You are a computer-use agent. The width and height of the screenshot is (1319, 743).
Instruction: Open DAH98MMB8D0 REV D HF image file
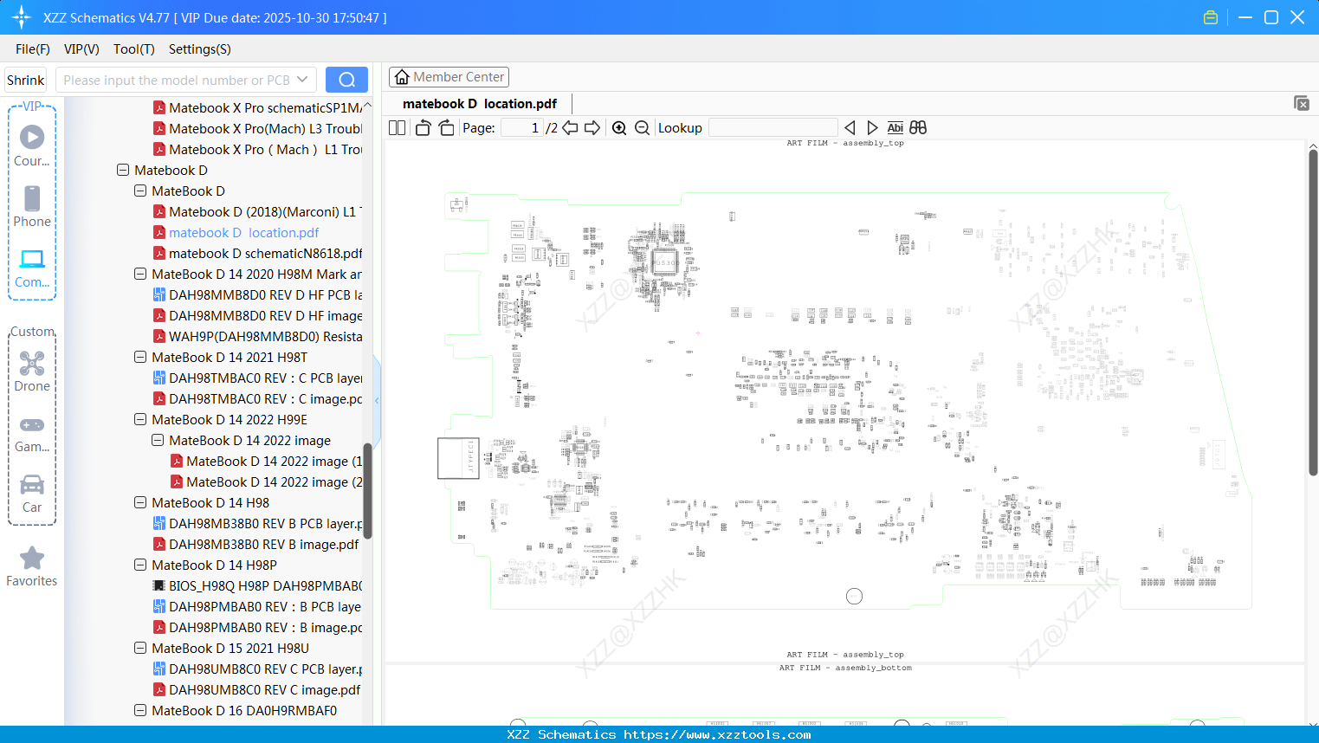pyautogui.click(x=258, y=316)
